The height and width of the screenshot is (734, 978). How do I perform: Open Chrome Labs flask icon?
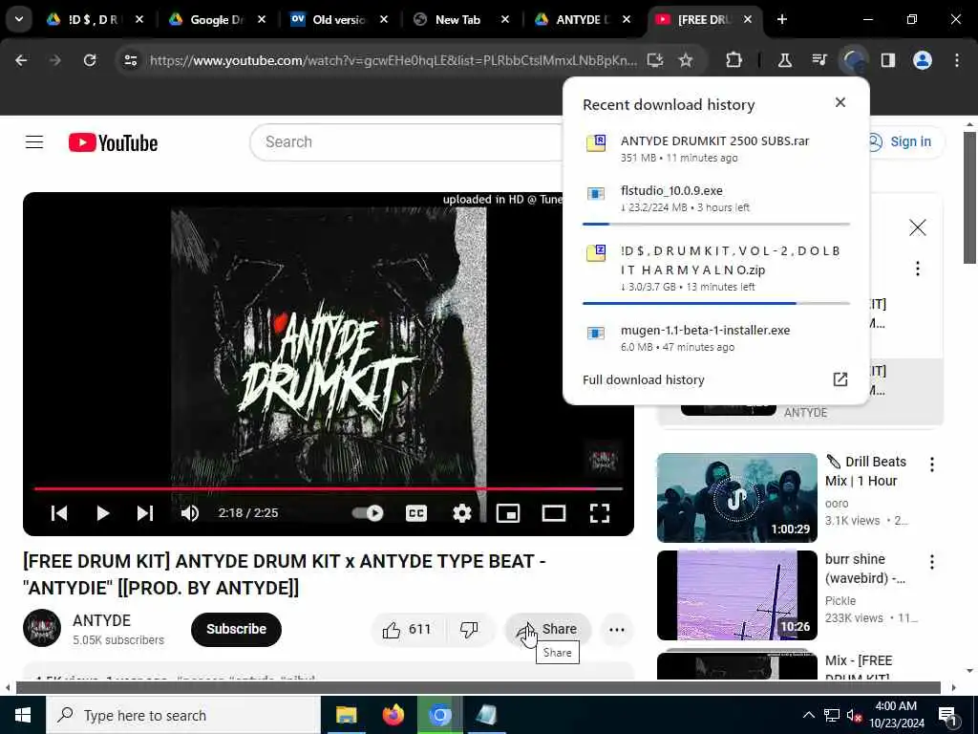[x=785, y=60]
